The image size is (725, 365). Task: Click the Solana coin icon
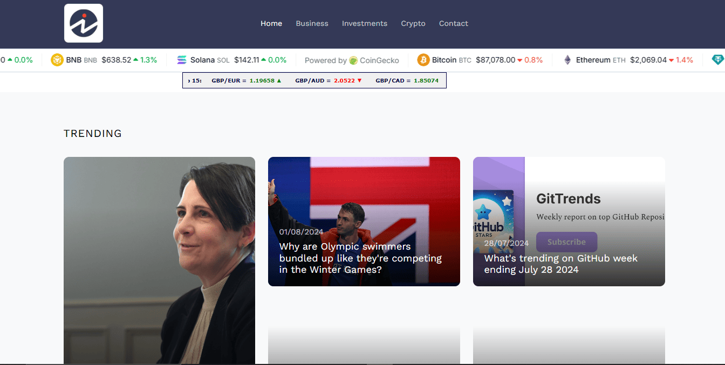182,60
